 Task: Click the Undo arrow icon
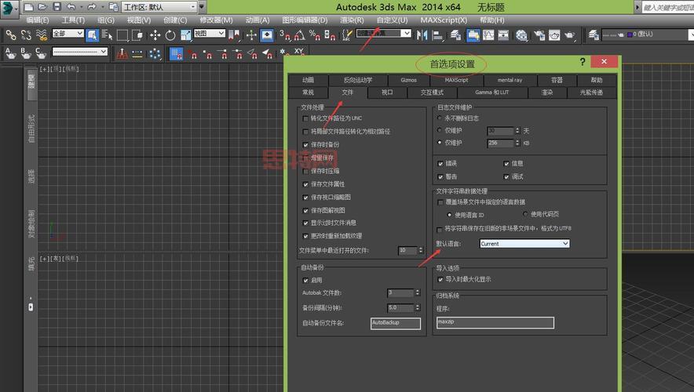tap(71, 6)
